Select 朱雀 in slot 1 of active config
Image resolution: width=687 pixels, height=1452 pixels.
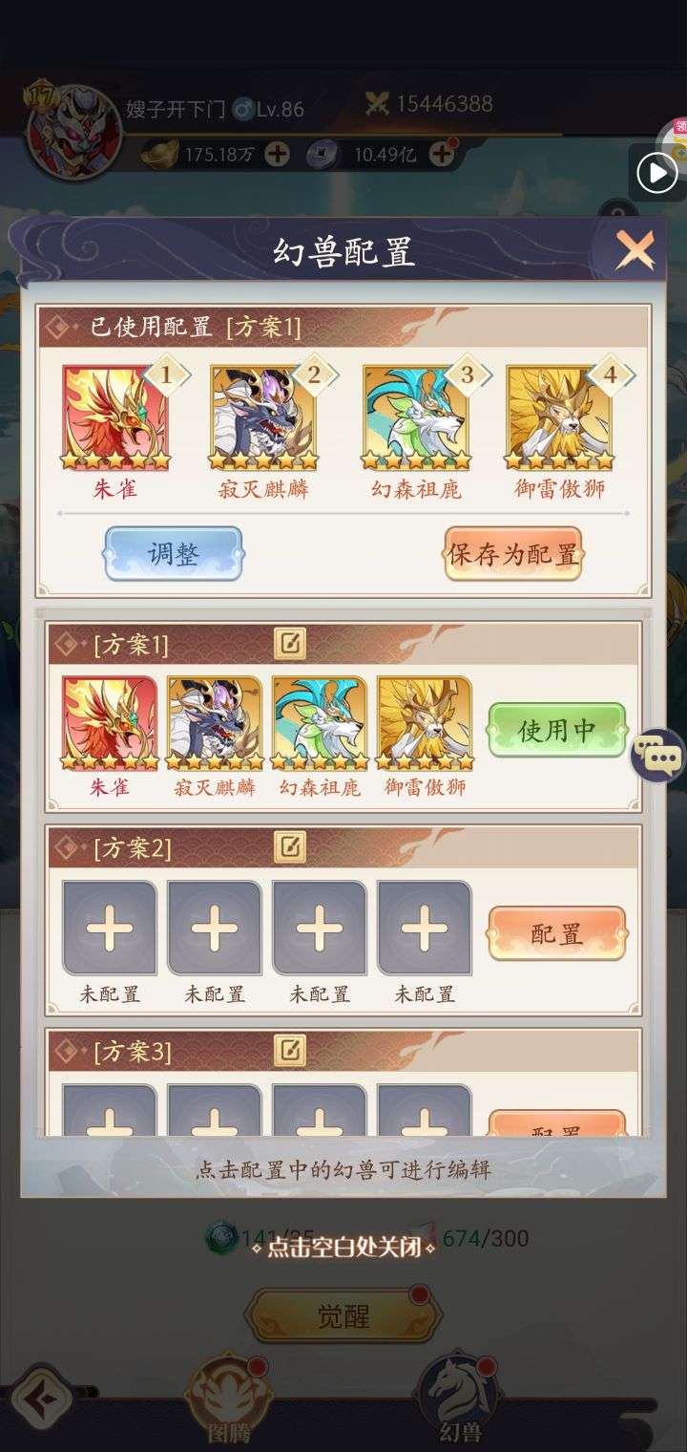pyautogui.click(x=115, y=417)
